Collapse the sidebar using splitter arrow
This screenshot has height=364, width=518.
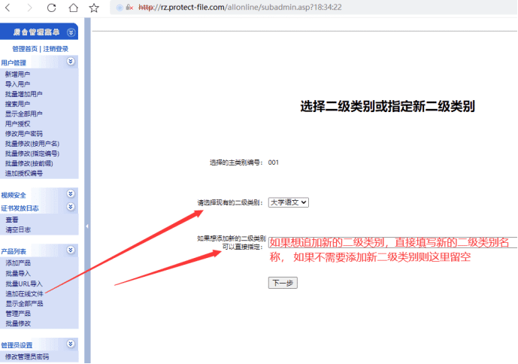tap(87, 226)
